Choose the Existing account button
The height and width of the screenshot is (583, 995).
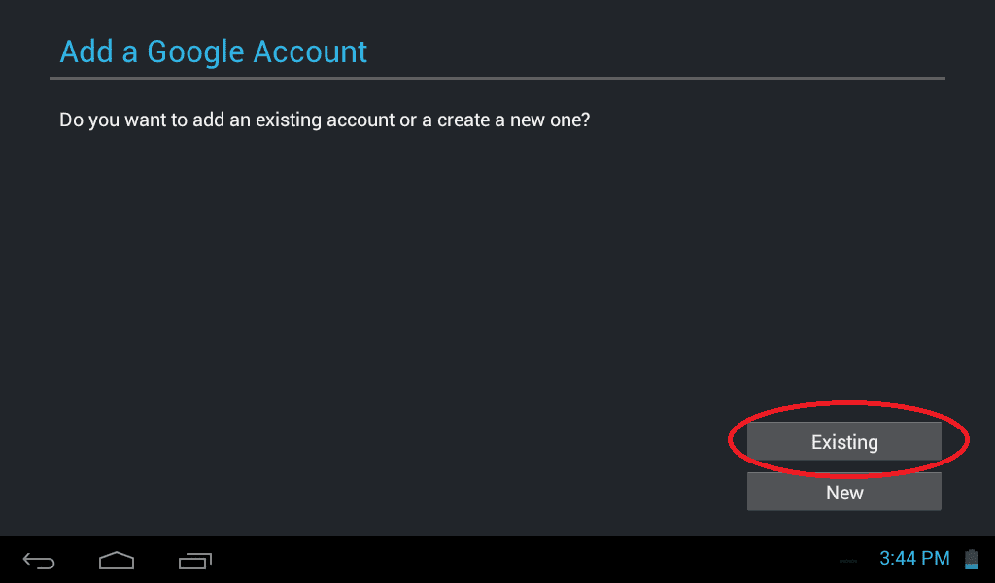pos(844,441)
